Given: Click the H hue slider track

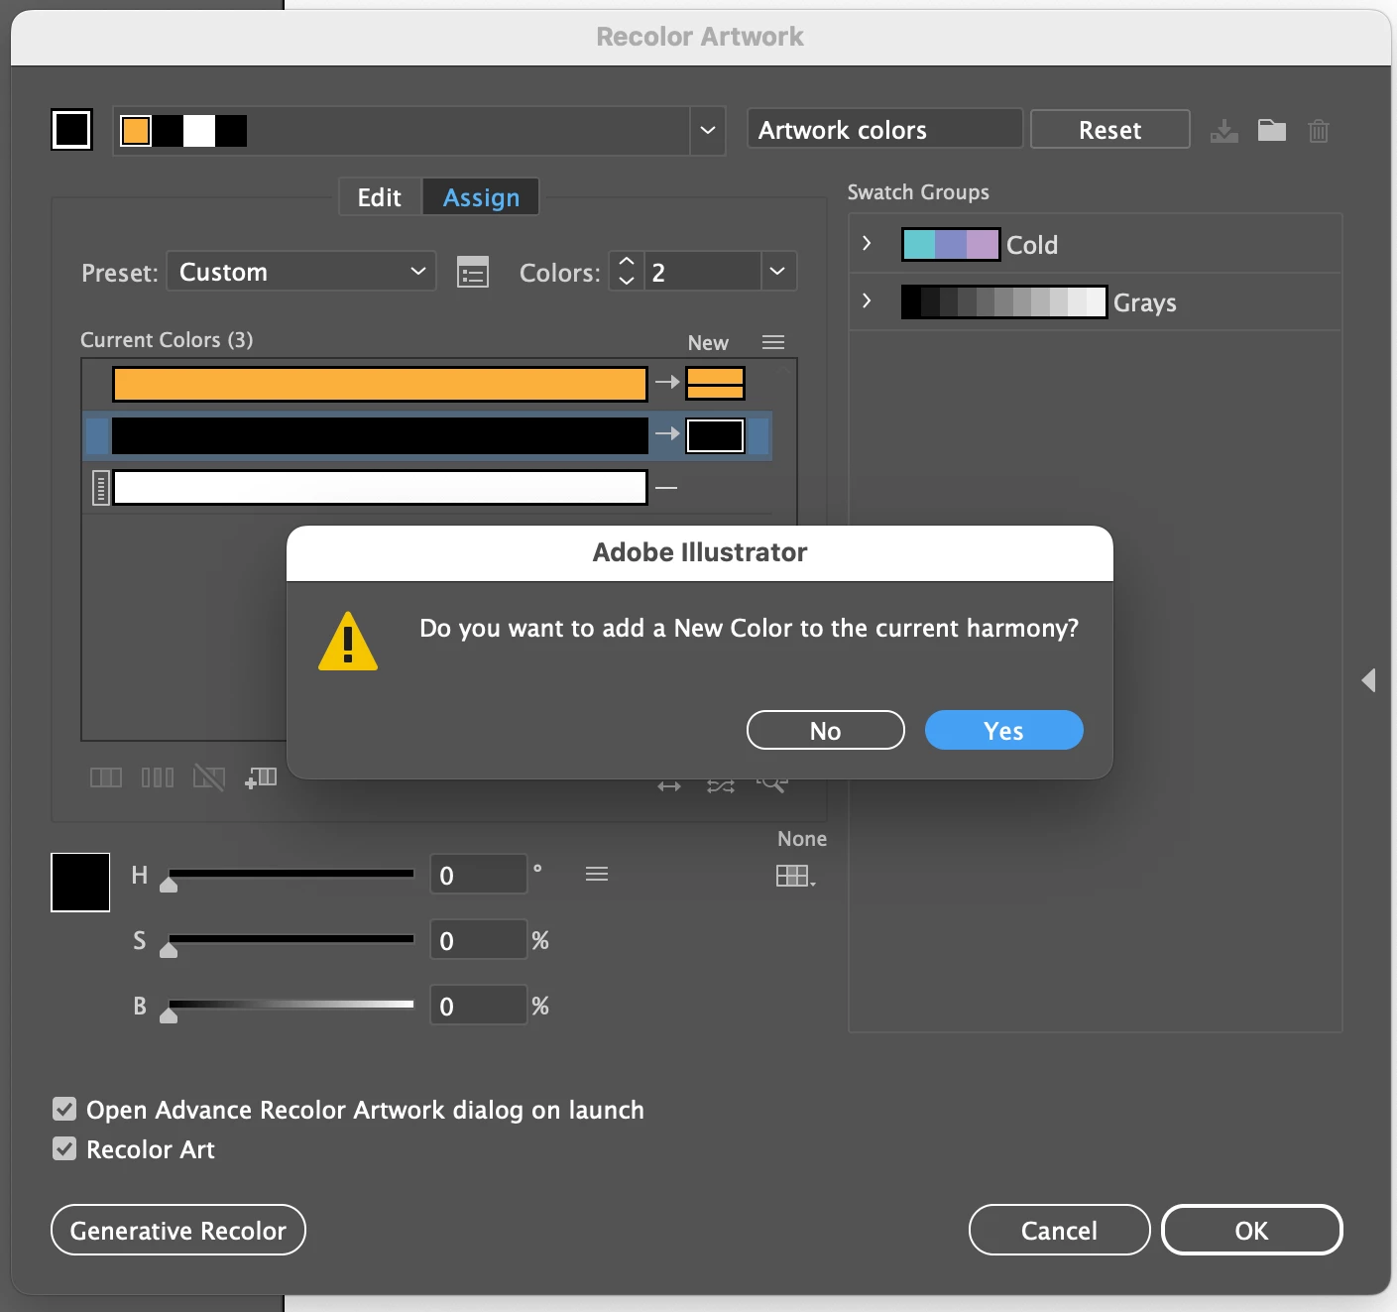Looking at the screenshot, I should (x=291, y=874).
